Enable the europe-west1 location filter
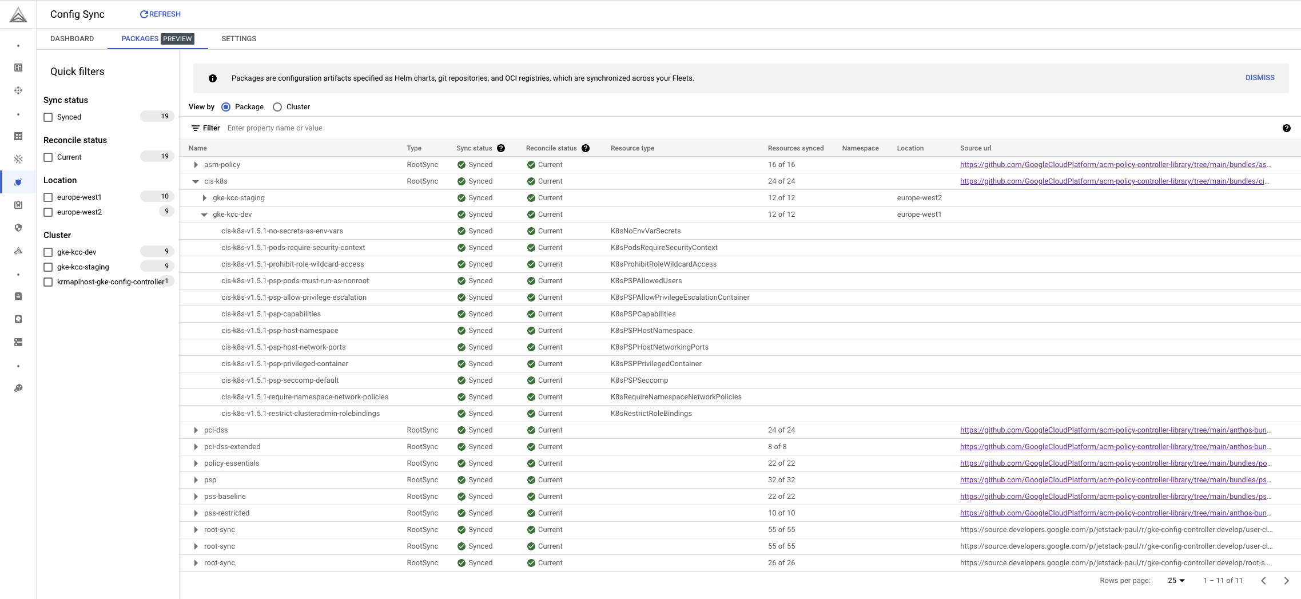 point(48,197)
